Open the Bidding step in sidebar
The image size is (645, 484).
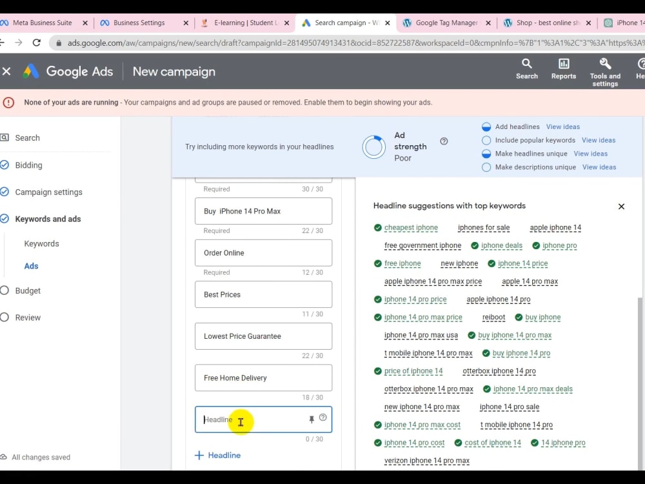coord(28,165)
